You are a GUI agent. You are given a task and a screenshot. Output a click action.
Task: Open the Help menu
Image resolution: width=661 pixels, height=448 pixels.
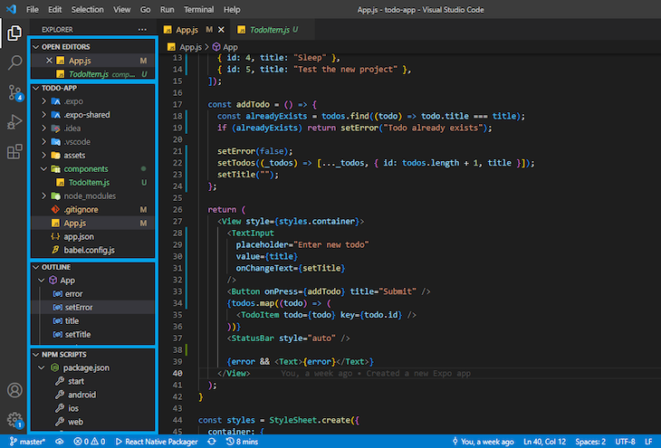coord(232,9)
